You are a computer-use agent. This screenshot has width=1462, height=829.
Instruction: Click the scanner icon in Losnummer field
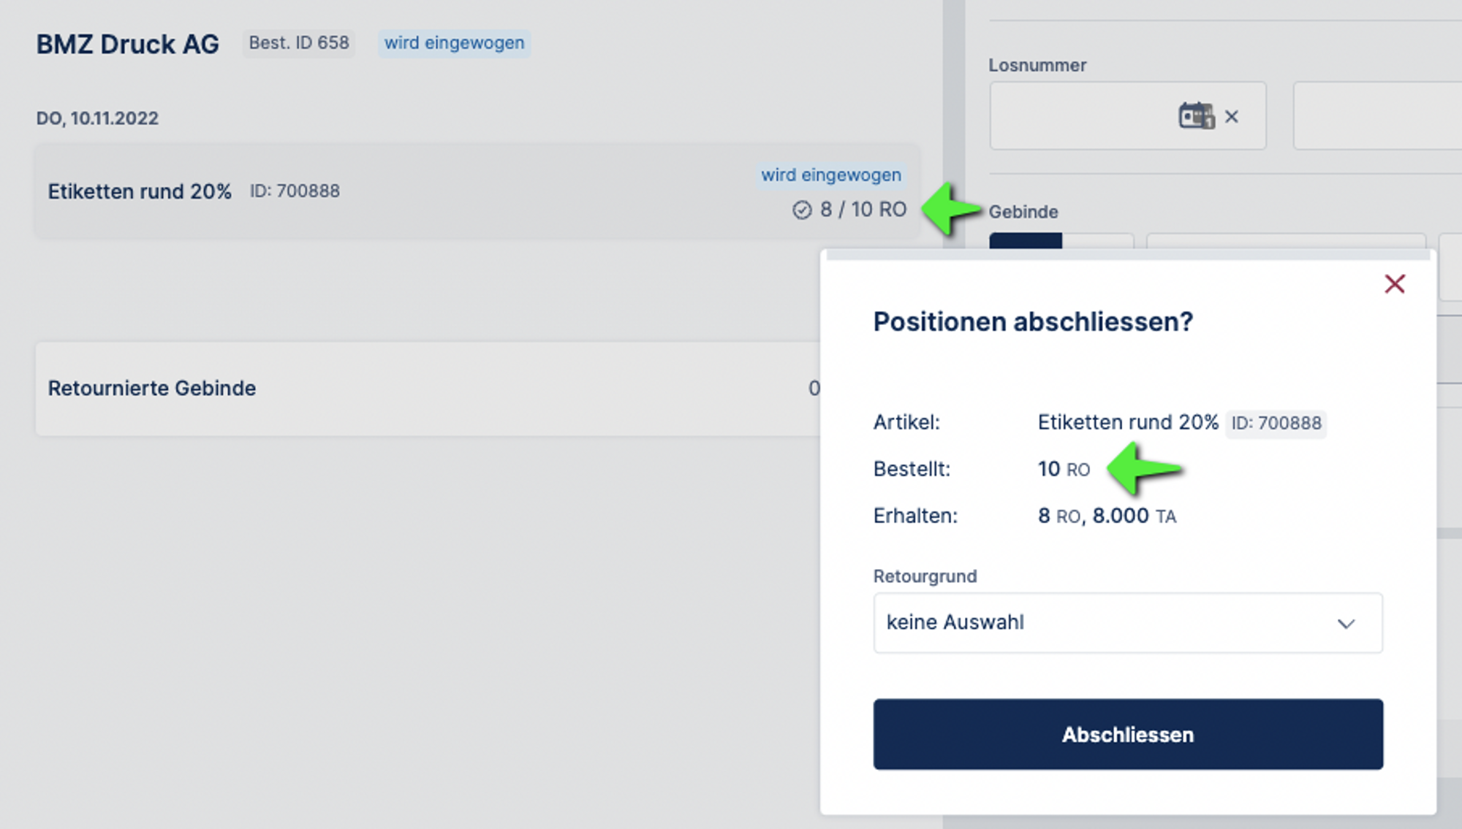(x=1196, y=116)
